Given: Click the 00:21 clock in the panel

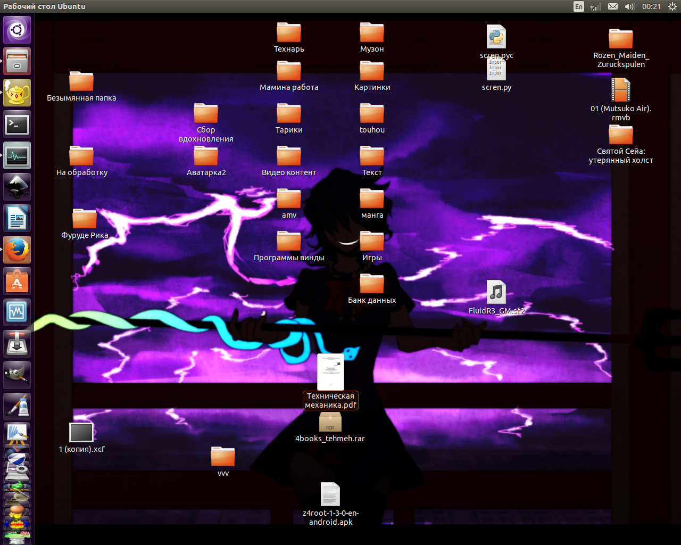Looking at the screenshot, I should 651,6.
